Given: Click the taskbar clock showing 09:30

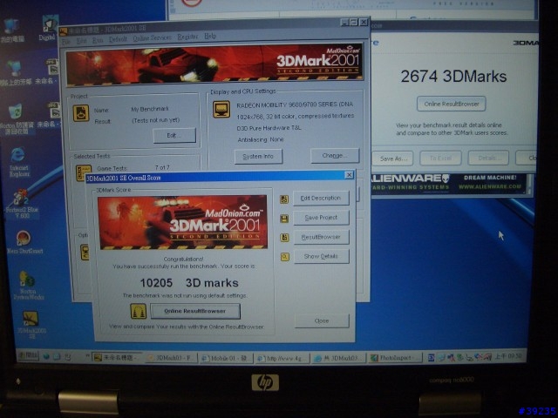Looking at the screenshot, I should pyautogui.click(x=509, y=355).
